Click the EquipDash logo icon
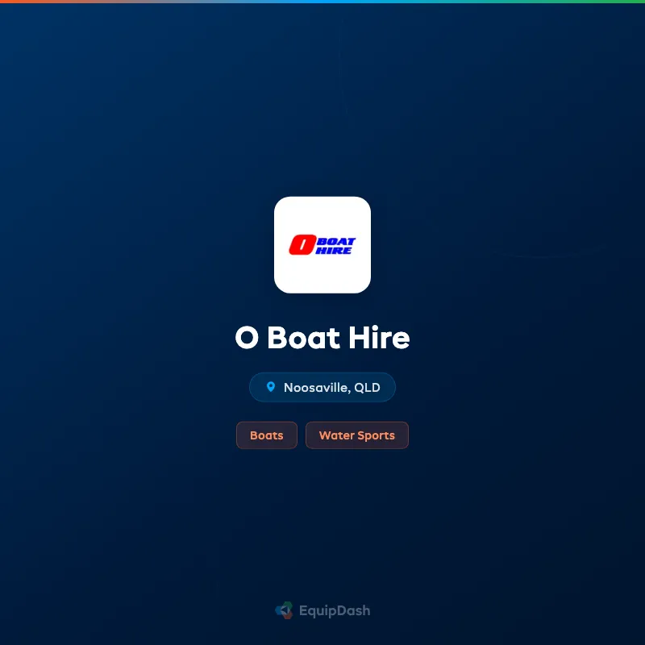The height and width of the screenshot is (645, 645). (285, 610)
